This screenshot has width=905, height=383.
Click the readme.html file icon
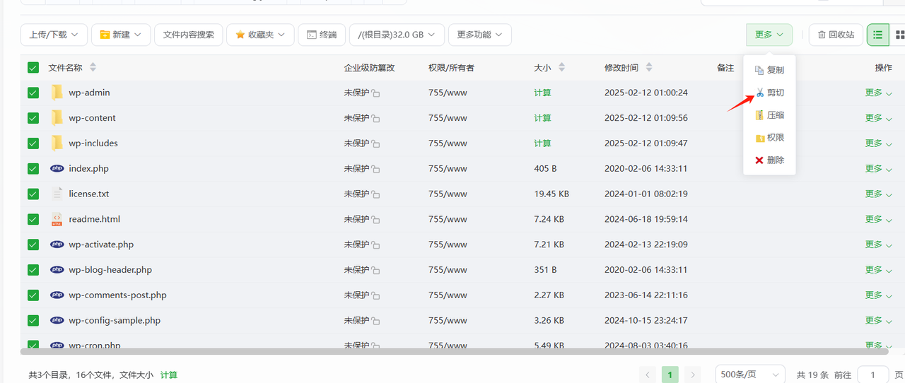57,220
